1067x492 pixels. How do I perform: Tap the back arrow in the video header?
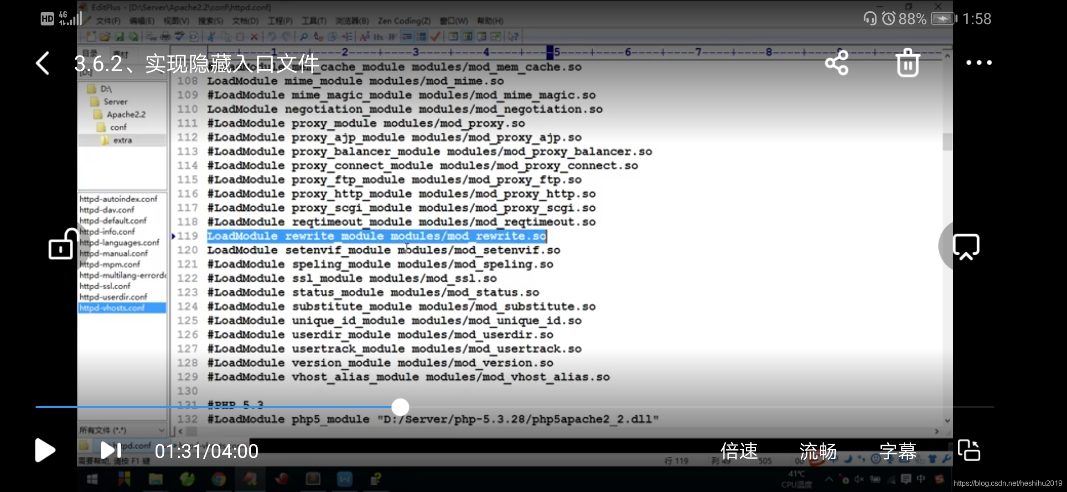click(42, 63)
